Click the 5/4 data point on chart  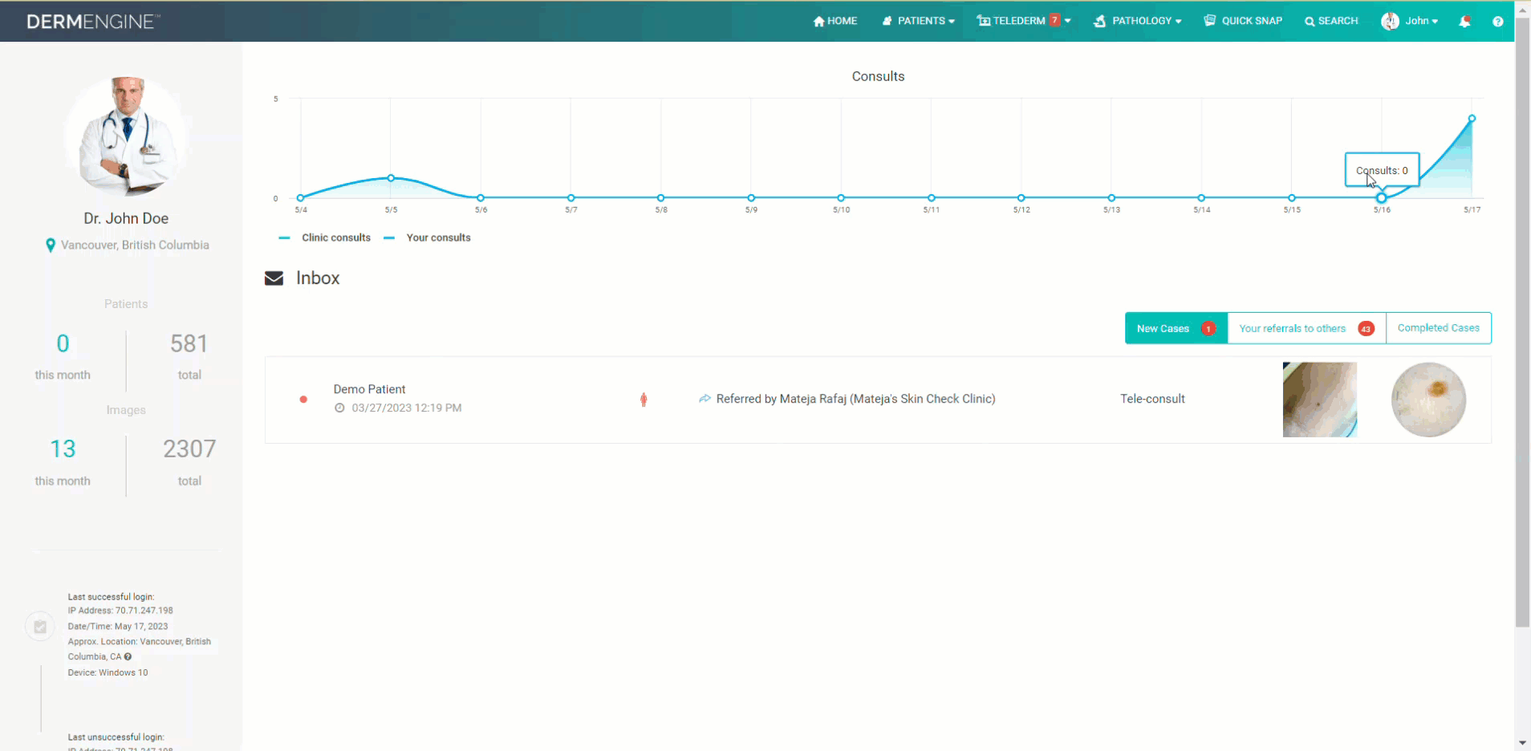pos(301,197)
